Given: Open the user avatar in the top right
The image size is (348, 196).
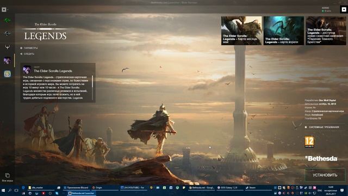Looking at the screenshot, I should [344, 9].
